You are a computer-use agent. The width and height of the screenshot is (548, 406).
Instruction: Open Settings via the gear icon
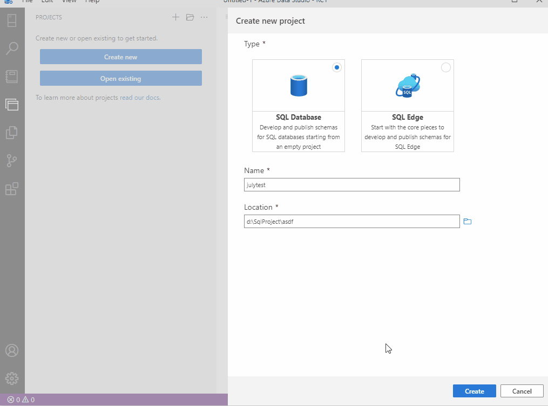(12, 378)
